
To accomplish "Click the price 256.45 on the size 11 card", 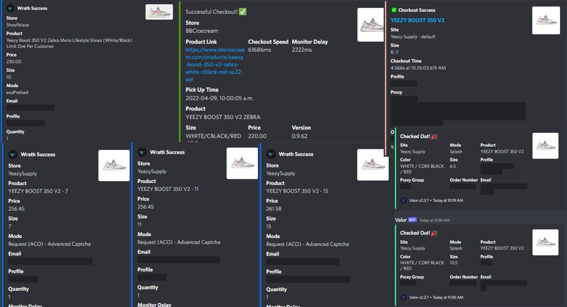I will pos(146,207).
